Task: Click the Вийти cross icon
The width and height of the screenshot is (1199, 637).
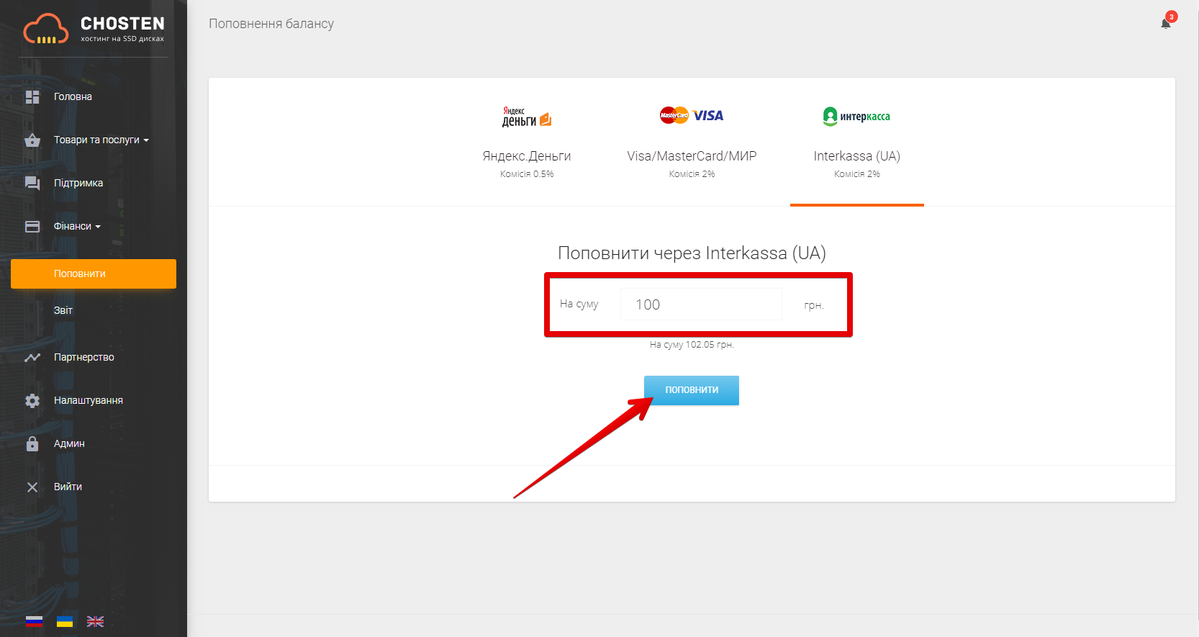Action: tap(32, 487)
